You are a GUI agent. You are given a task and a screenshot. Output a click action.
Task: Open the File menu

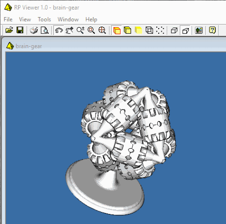click(x=8, y=20)
